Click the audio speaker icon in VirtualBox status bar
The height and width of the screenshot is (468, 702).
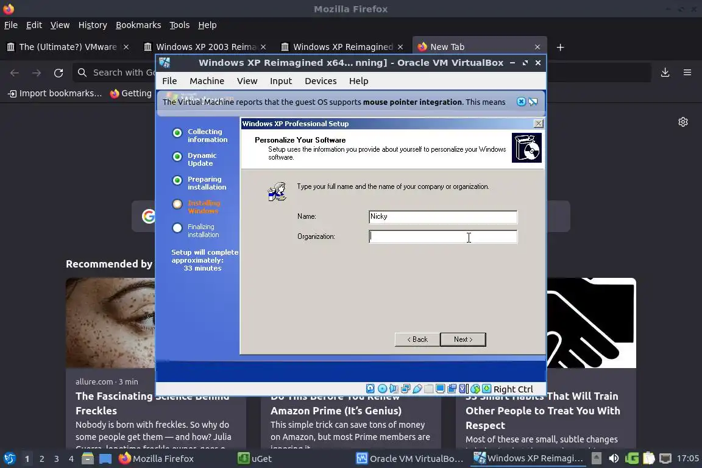(394, 389)
